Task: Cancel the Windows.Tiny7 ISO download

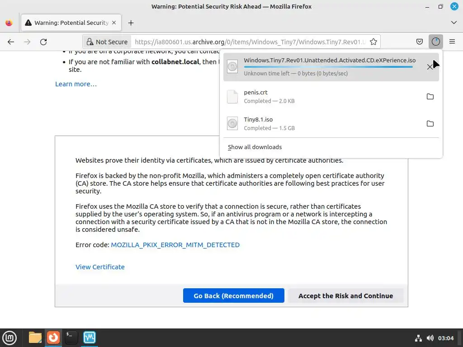Action: pos(430,67)
